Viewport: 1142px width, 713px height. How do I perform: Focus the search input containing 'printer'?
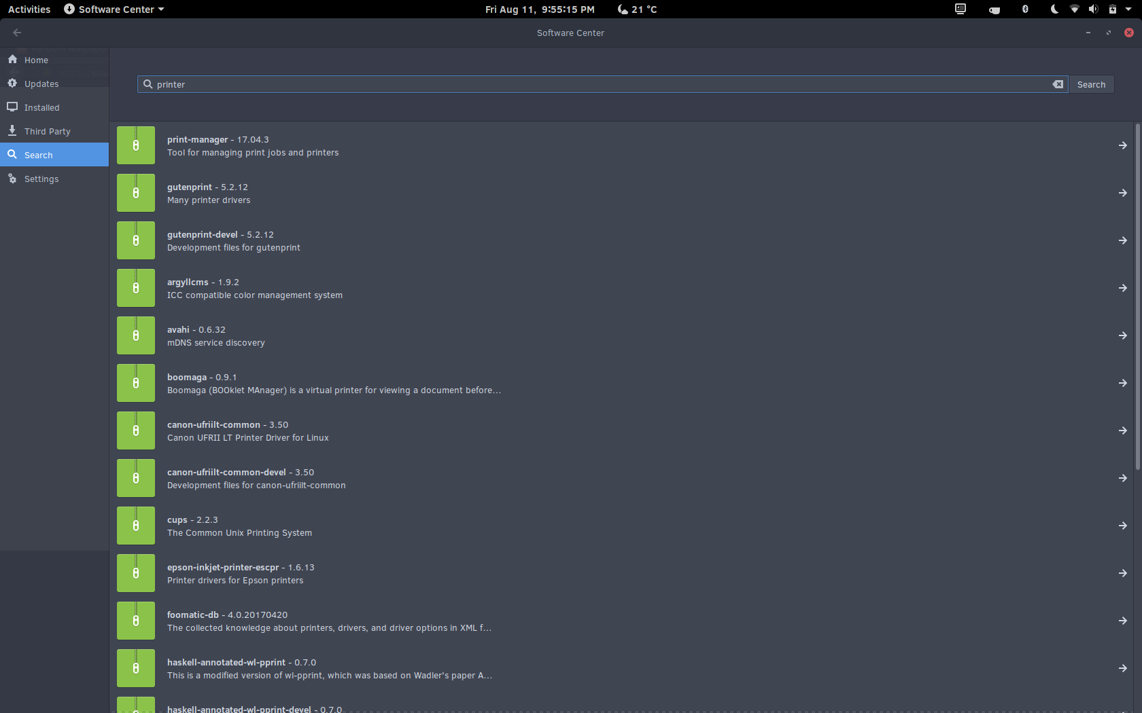(602, 84)
